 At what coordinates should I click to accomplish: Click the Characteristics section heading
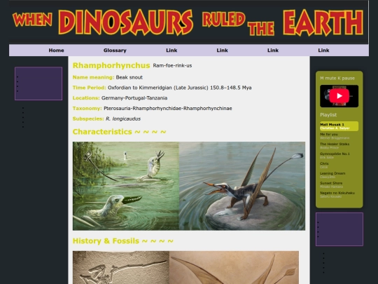(119, 132)
